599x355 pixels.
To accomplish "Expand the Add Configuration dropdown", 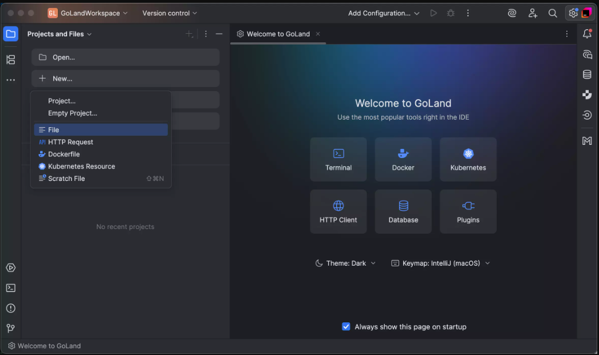I will coord(383,13).
